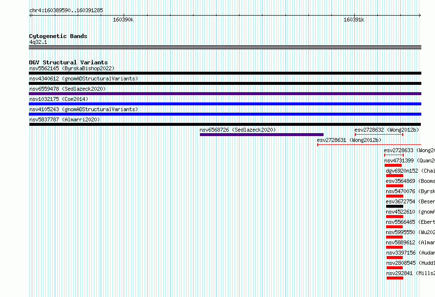This screenshot has height=297, width=435.
Task: Click the red bar under nsv3397156
Action: 395,257
